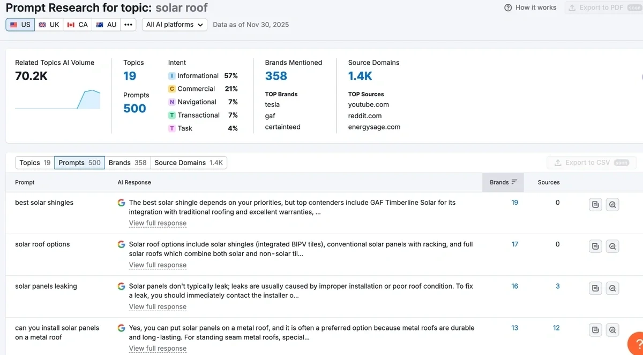Select the AU region
The height and width of the screenshot is (355, 643).
tap(106, 24)
